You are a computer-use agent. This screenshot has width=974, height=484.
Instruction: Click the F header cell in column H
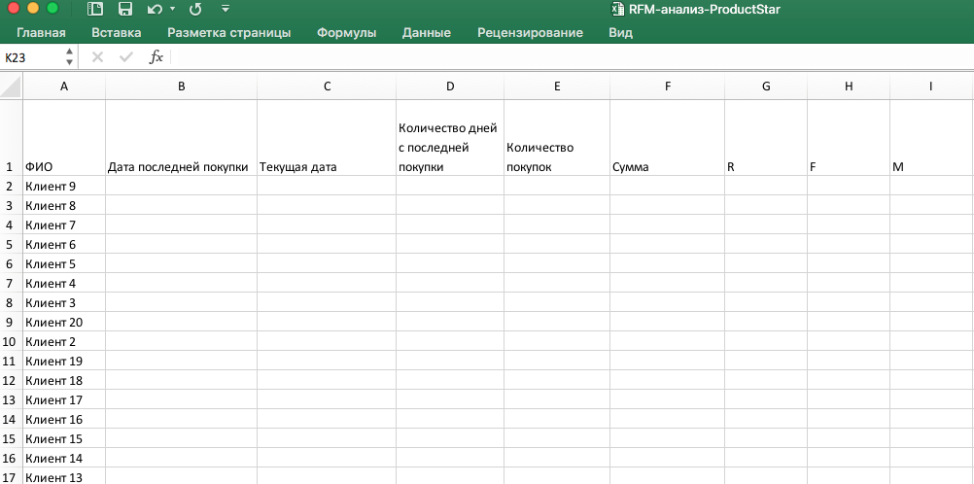(849, 137)
